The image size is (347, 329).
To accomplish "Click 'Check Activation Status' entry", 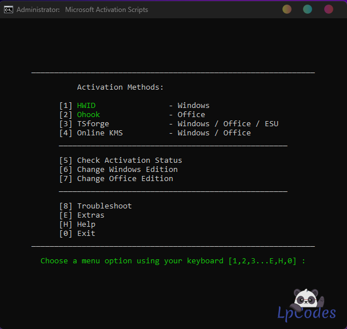I will 129,161.
